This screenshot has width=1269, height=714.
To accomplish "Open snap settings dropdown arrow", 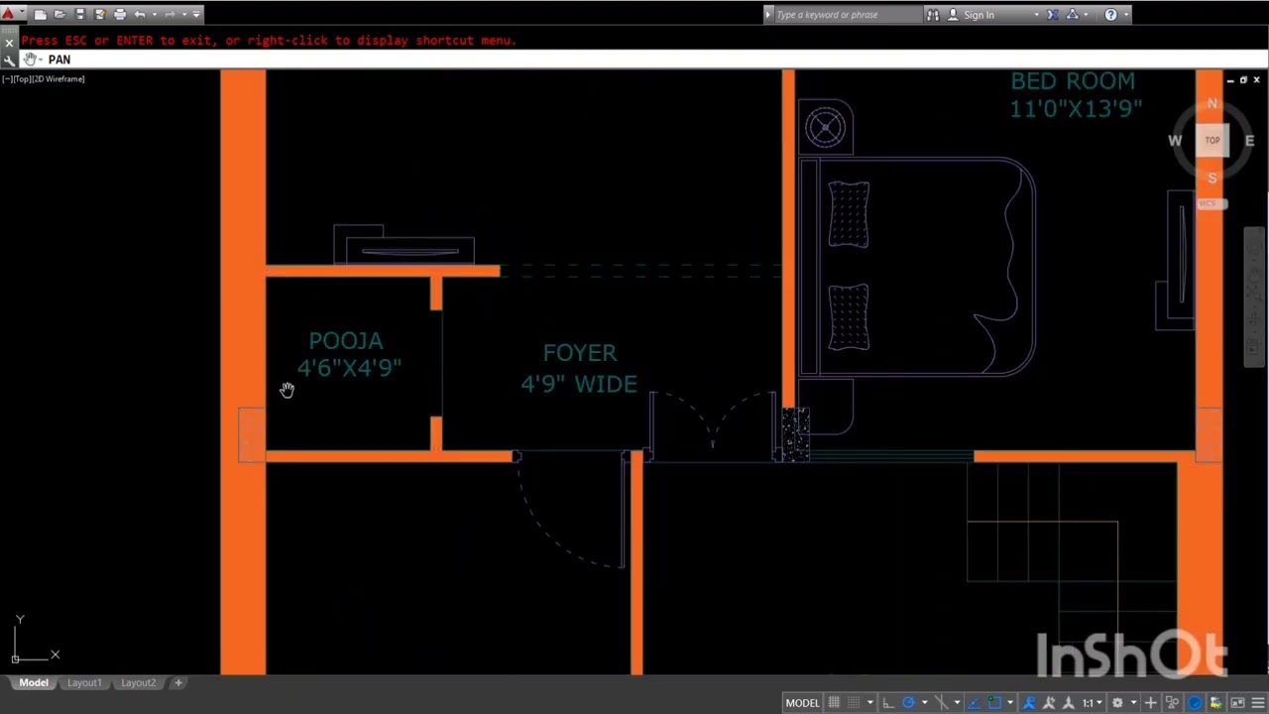I will click(870, 703).
